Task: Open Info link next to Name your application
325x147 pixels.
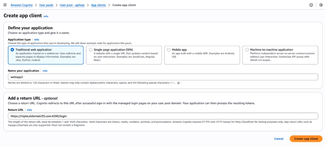Action: [x=45, y=71]
